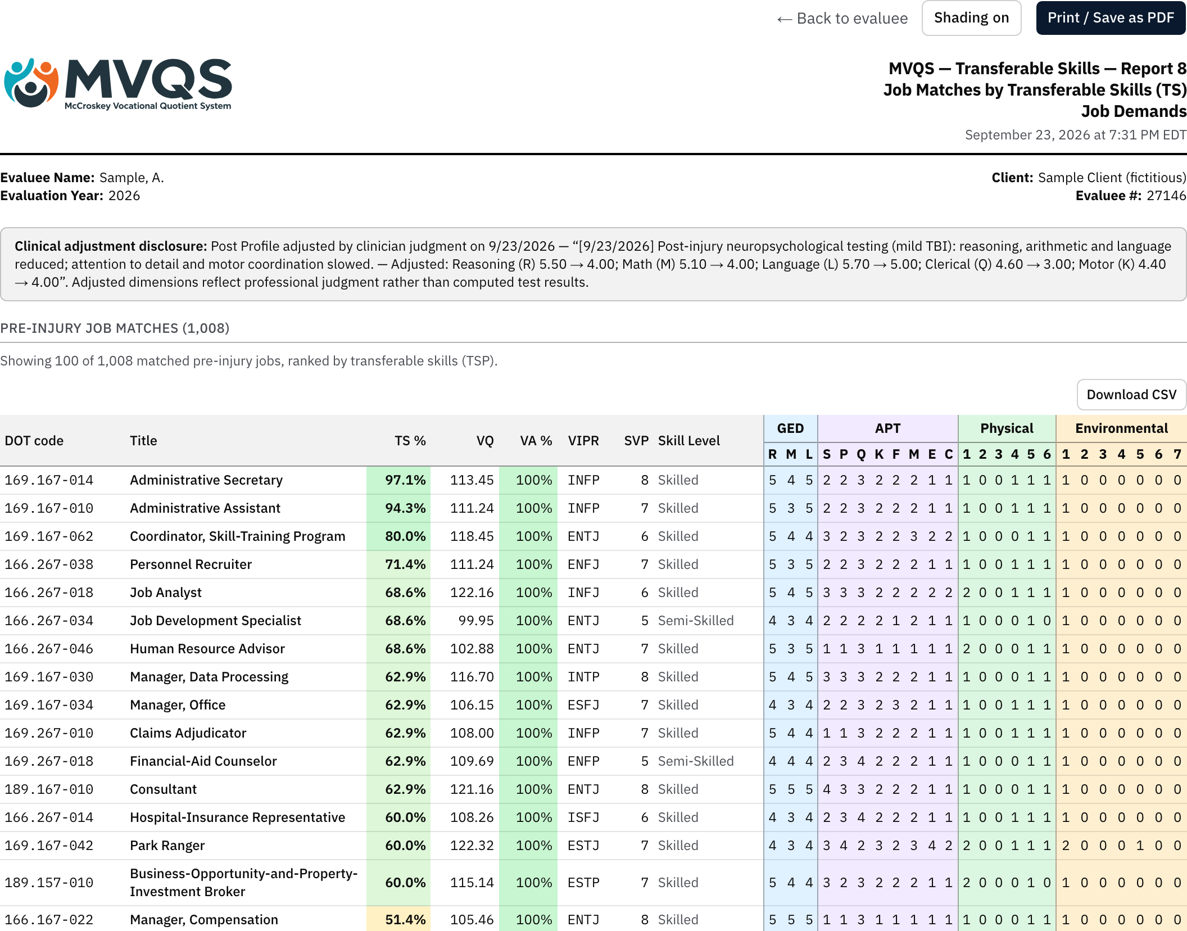Click the ESTP VIPR code
Viewport: 1187px width, 931px height.
click(583, 883)
